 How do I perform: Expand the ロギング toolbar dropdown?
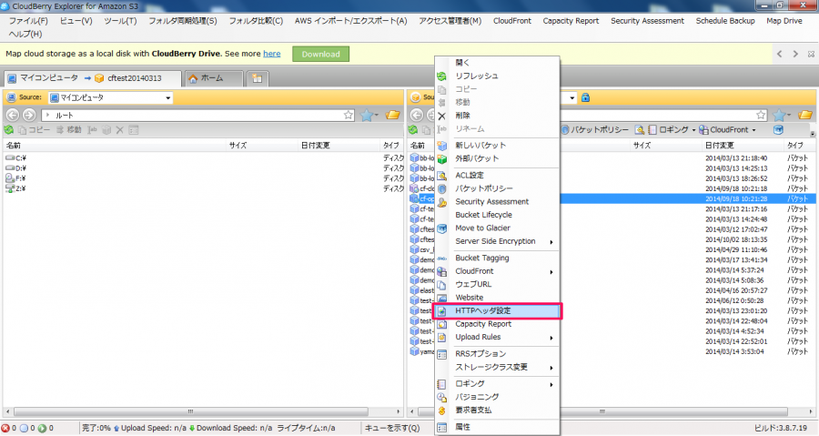(x=694, y=130)
